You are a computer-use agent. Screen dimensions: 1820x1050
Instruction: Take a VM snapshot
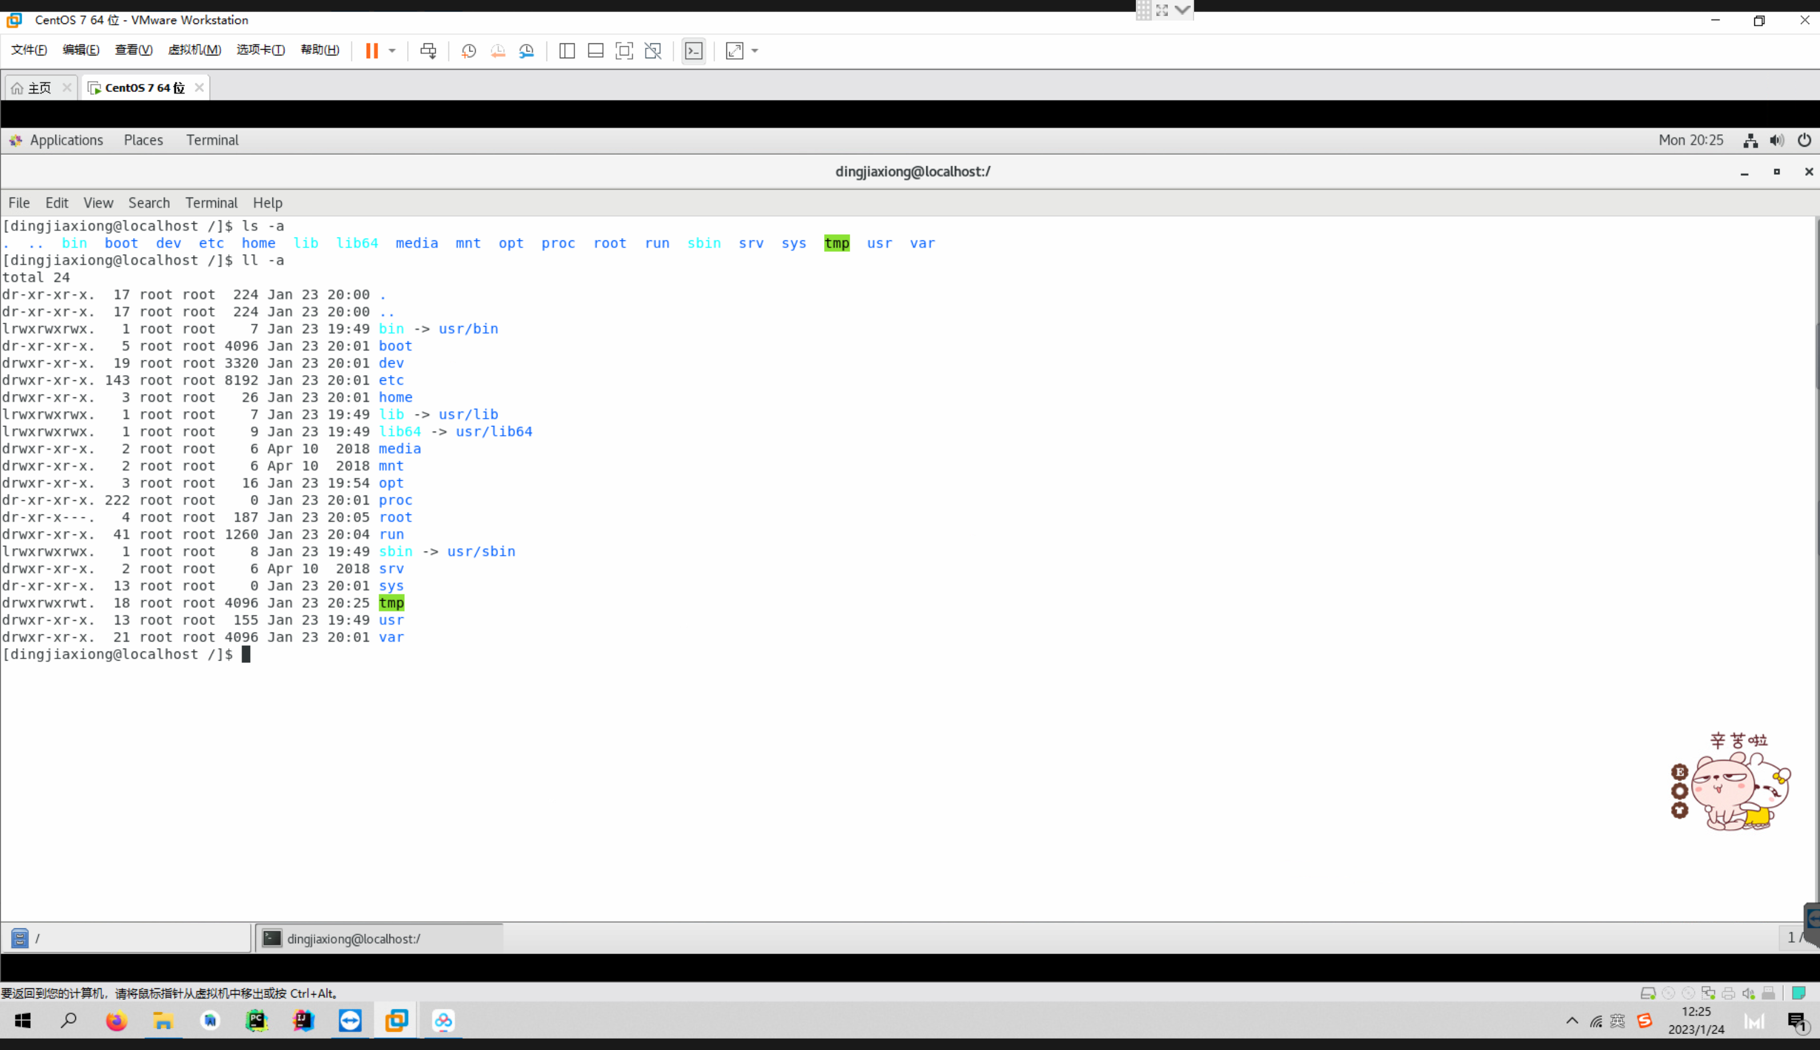click(x=469, y=50)
